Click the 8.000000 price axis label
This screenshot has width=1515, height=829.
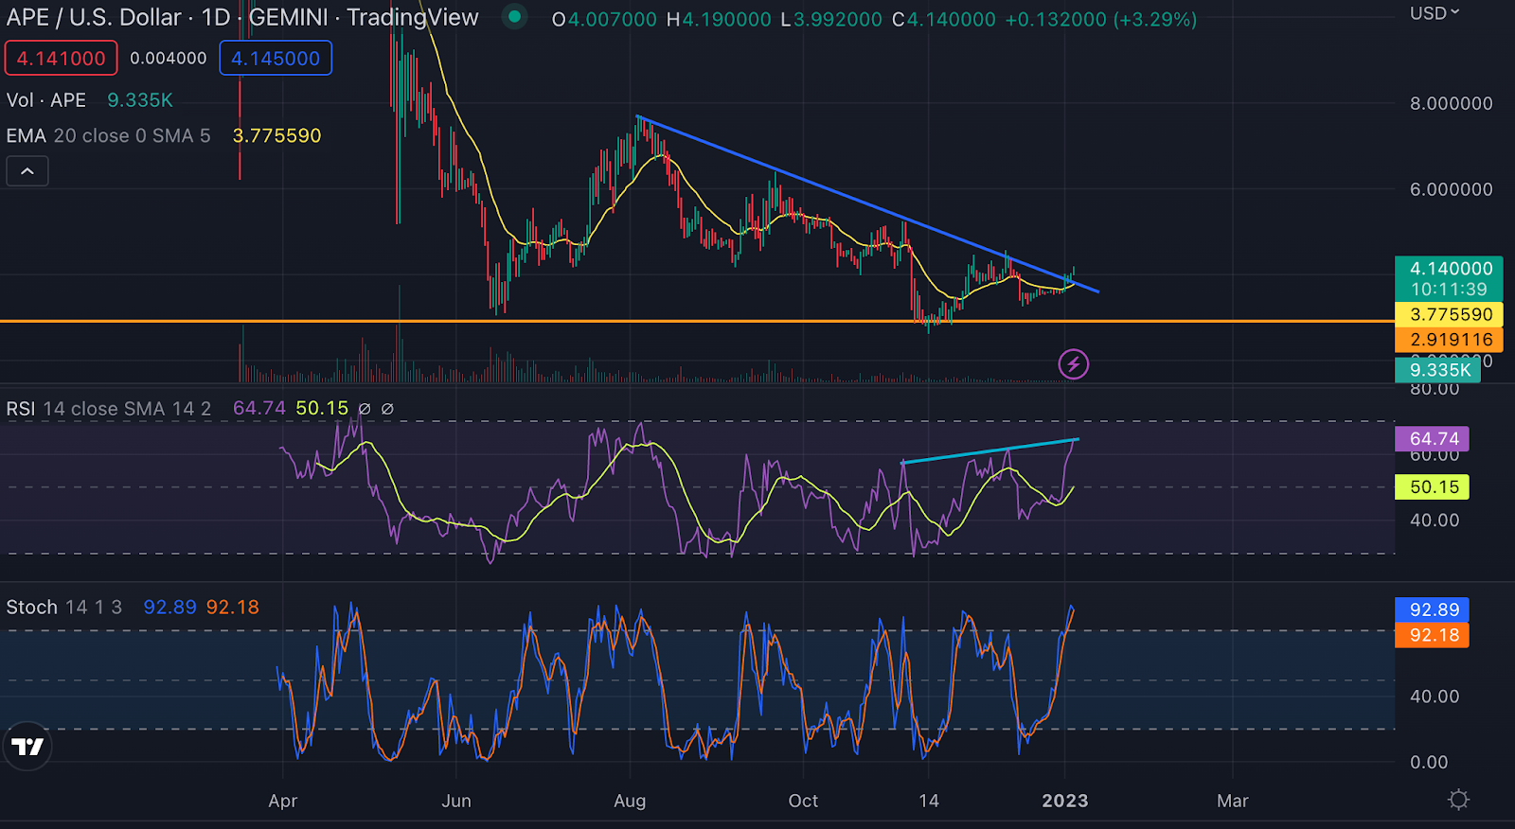pos(1452,103)
